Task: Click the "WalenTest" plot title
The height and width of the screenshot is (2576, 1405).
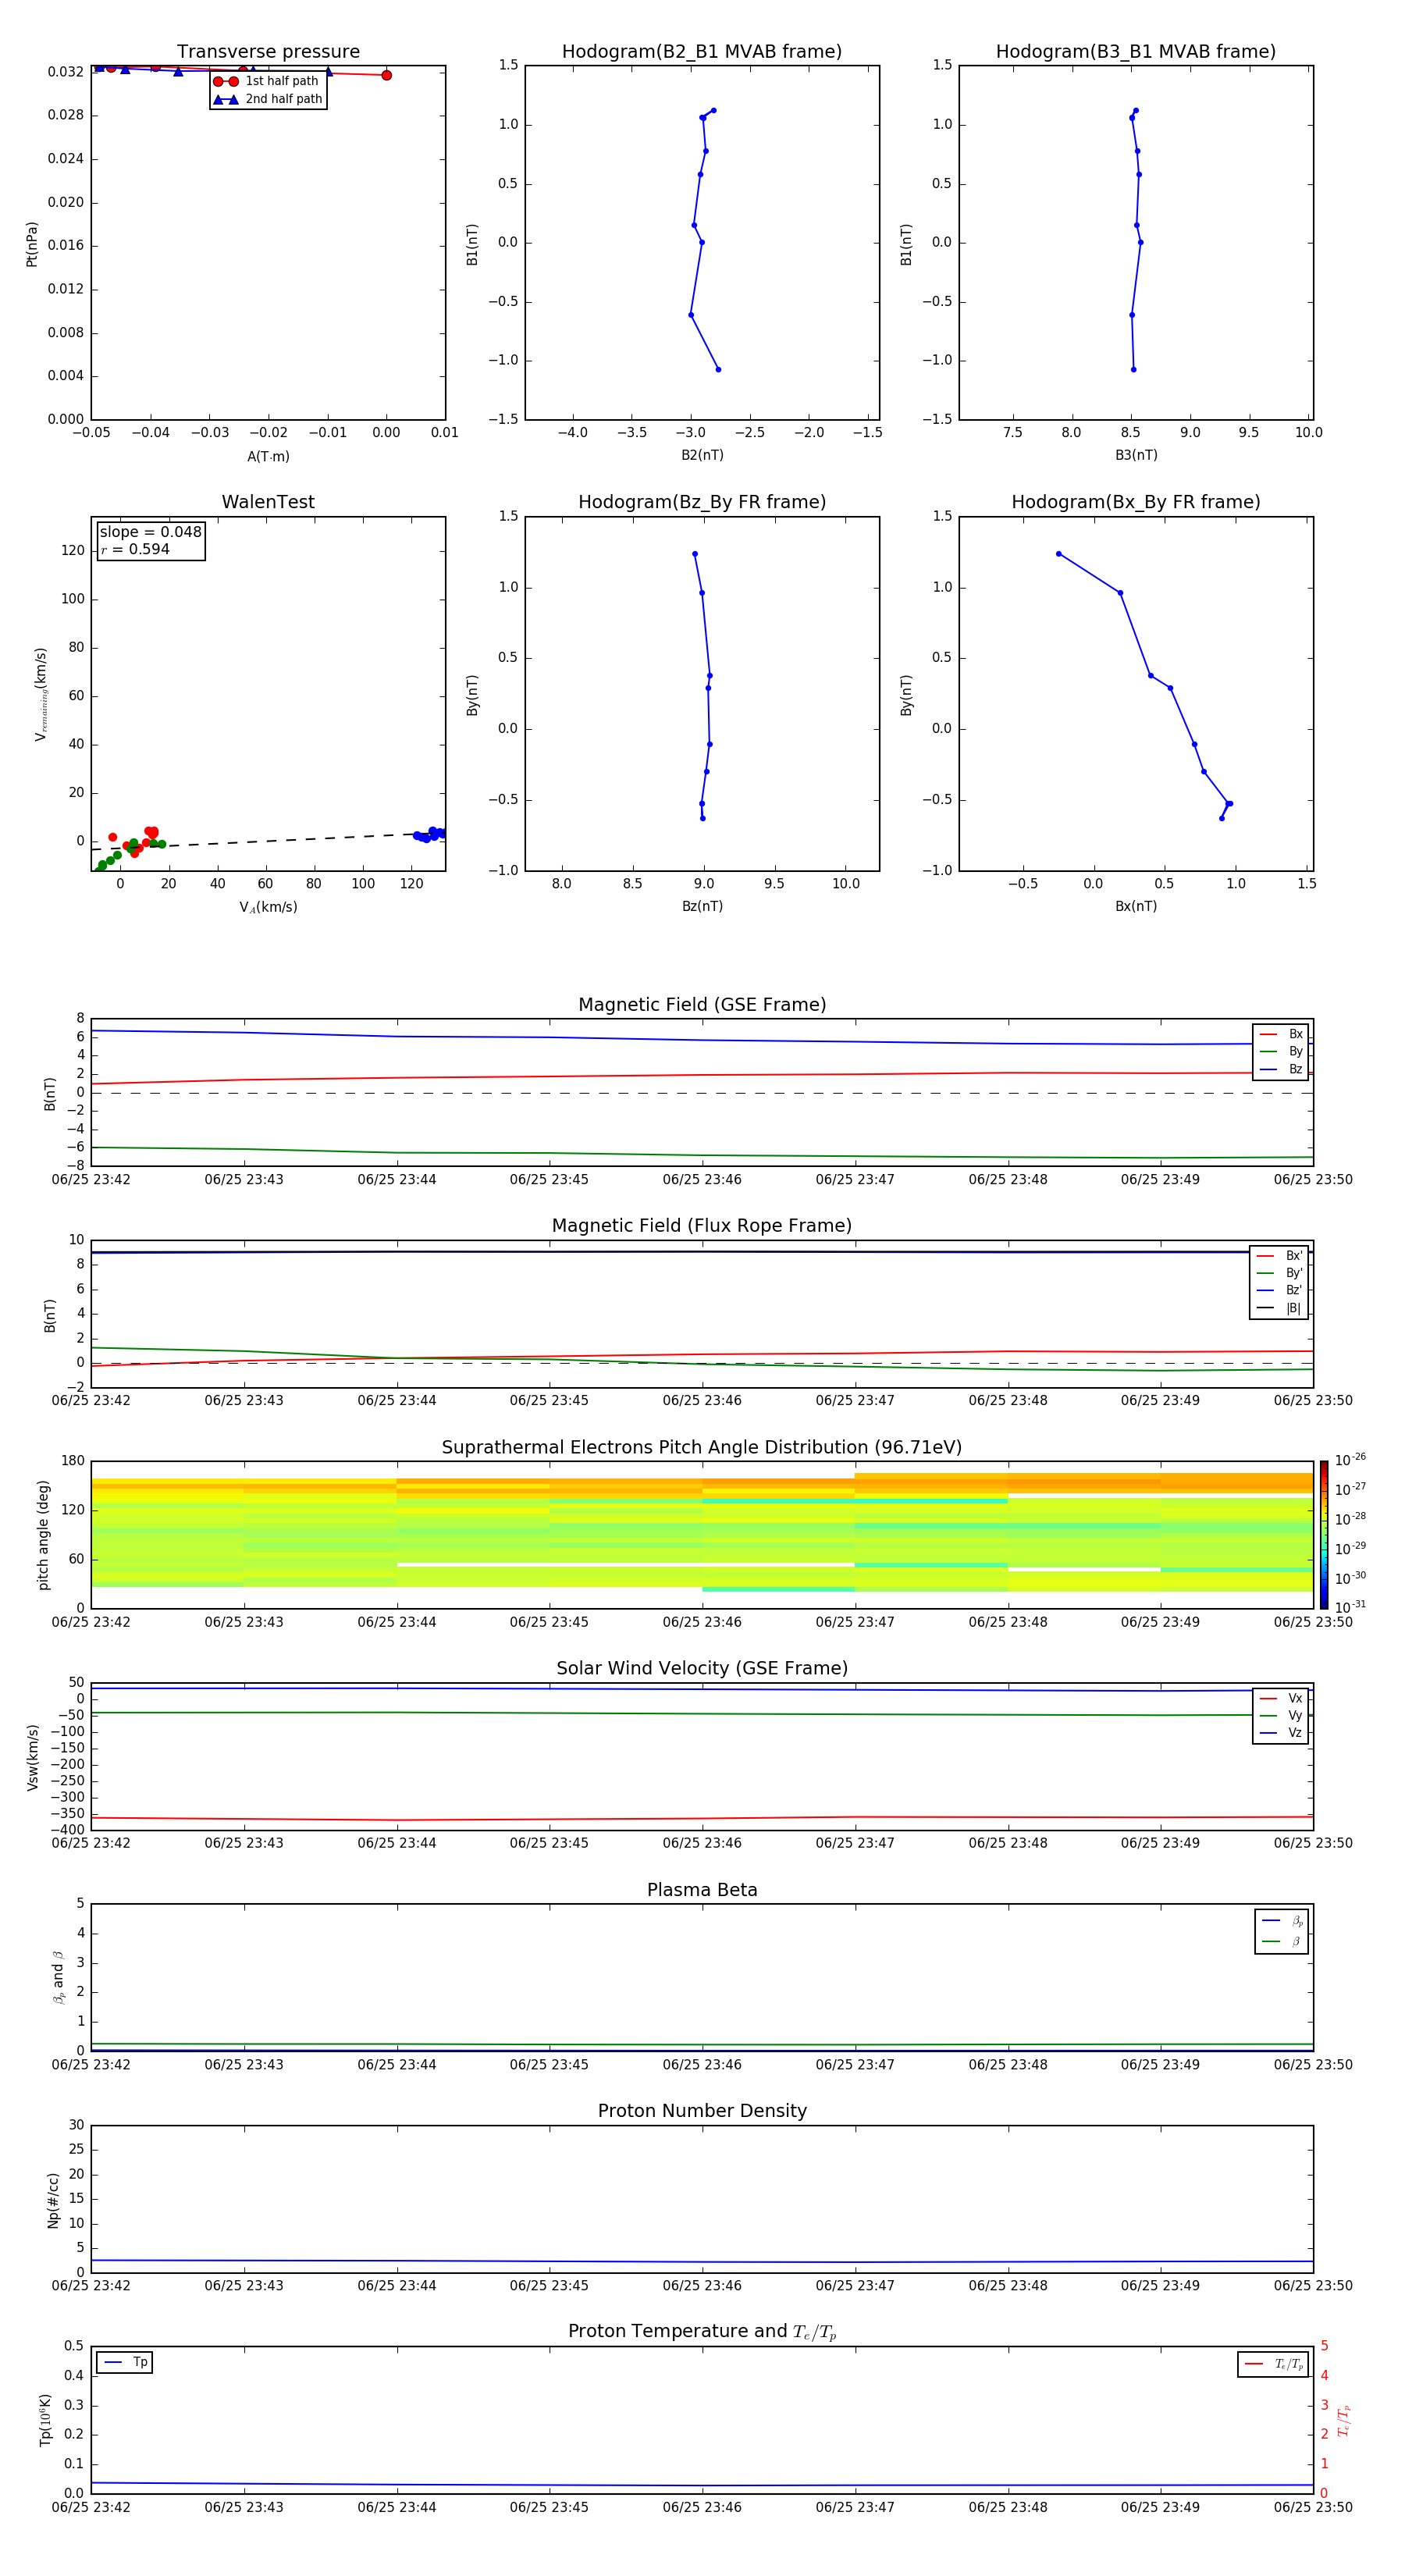Action: (x=268, y=502)
